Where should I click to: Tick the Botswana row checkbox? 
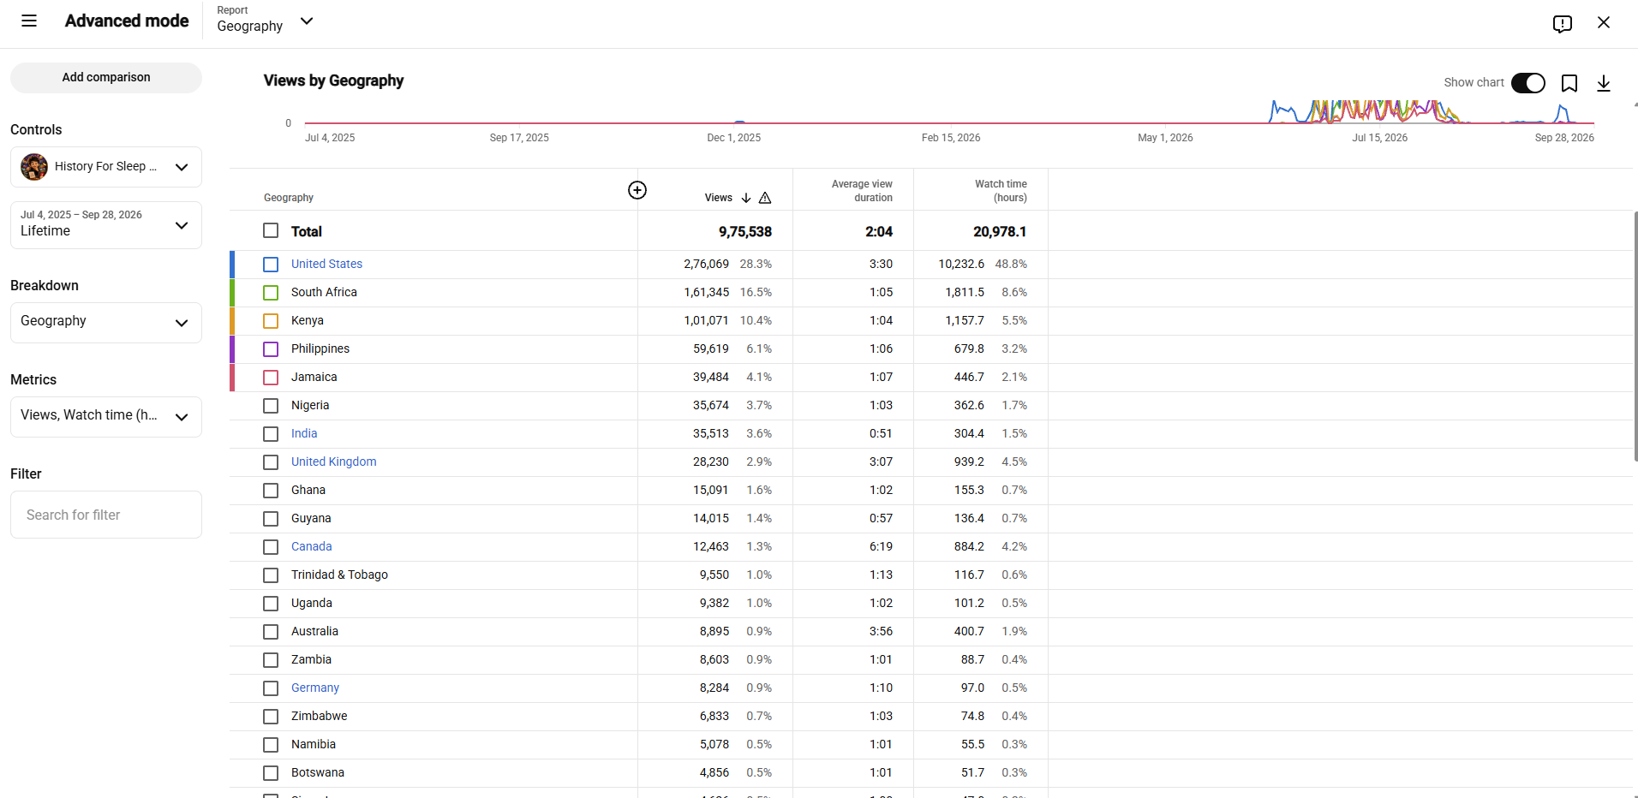(x=271, y=773)
